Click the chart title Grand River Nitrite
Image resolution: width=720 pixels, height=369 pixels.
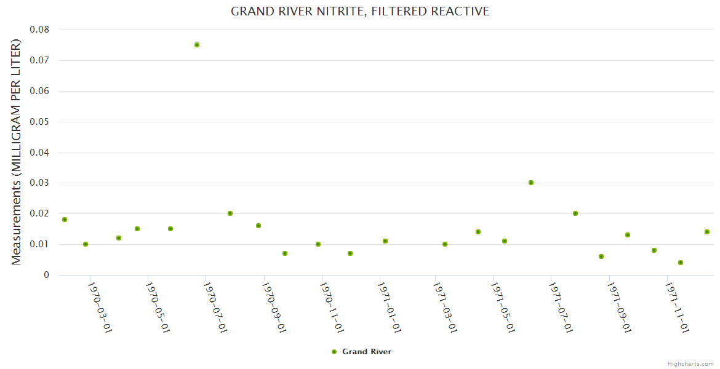(360, 11)
